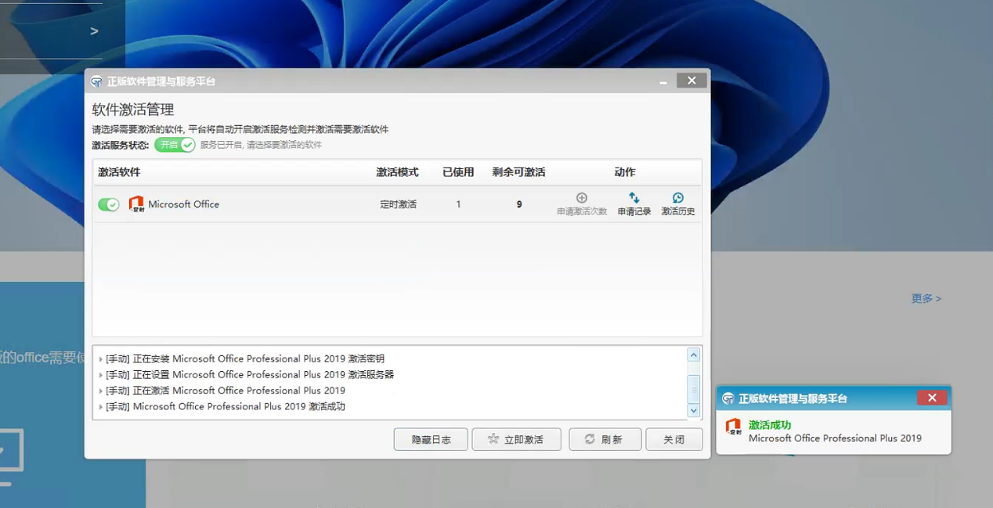This screenshot has width=993, height=508.
Task: Toggle the 激活服务状态 switch
Action: click(175, 145)
